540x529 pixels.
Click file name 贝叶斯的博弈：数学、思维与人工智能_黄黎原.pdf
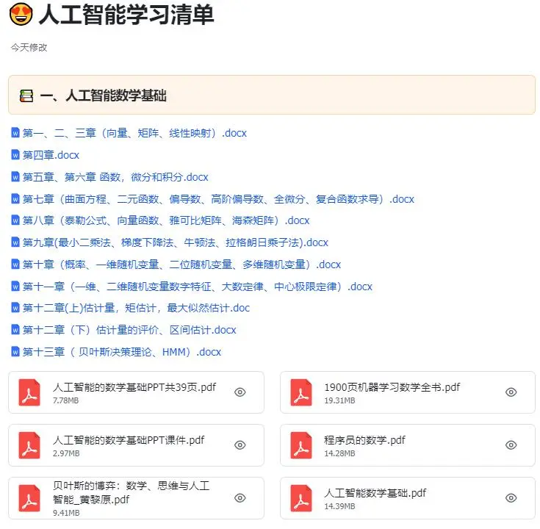(132, 493)
